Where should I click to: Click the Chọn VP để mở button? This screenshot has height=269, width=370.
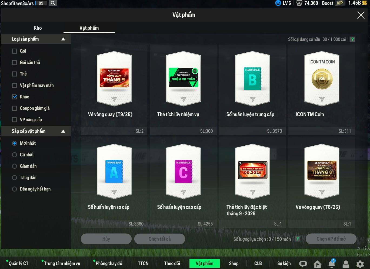point(331,239)
